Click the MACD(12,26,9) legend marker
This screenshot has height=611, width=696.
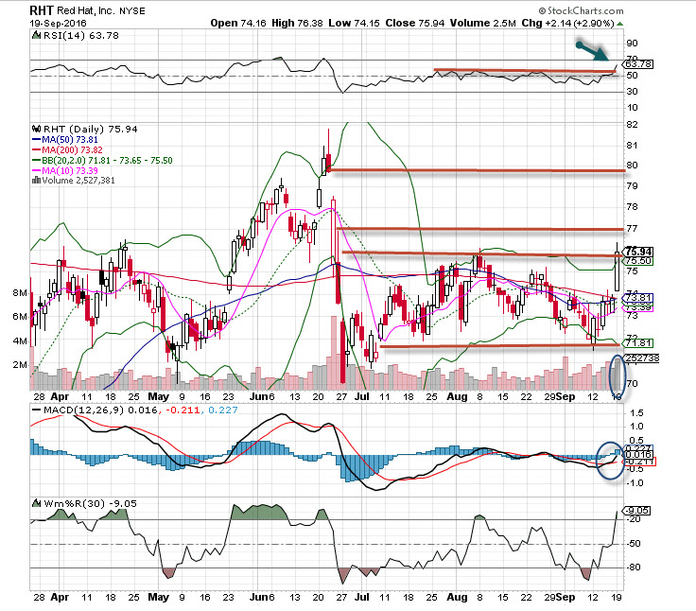coord(35,410)
